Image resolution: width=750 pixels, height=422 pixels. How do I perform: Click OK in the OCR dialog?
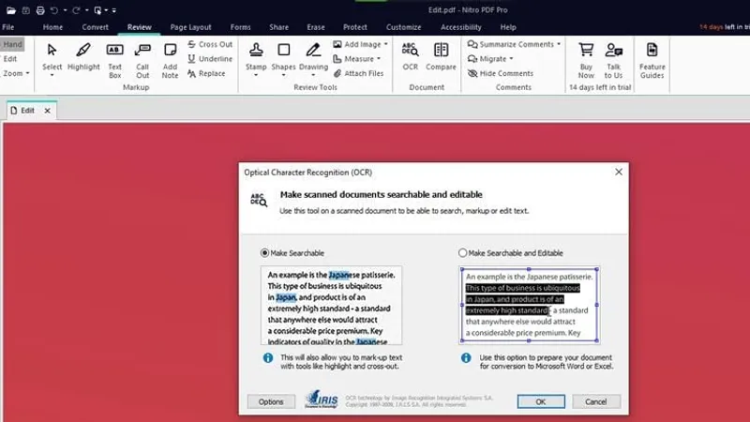click(541, 401)
